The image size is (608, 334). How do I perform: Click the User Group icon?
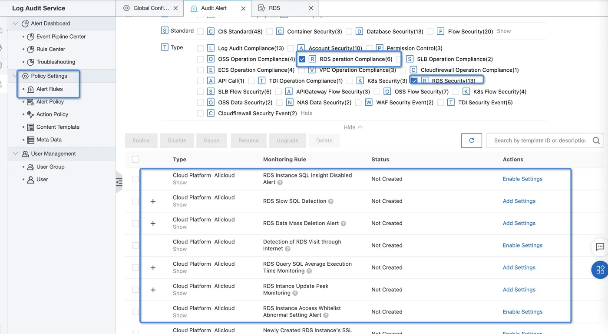point(30,167)
